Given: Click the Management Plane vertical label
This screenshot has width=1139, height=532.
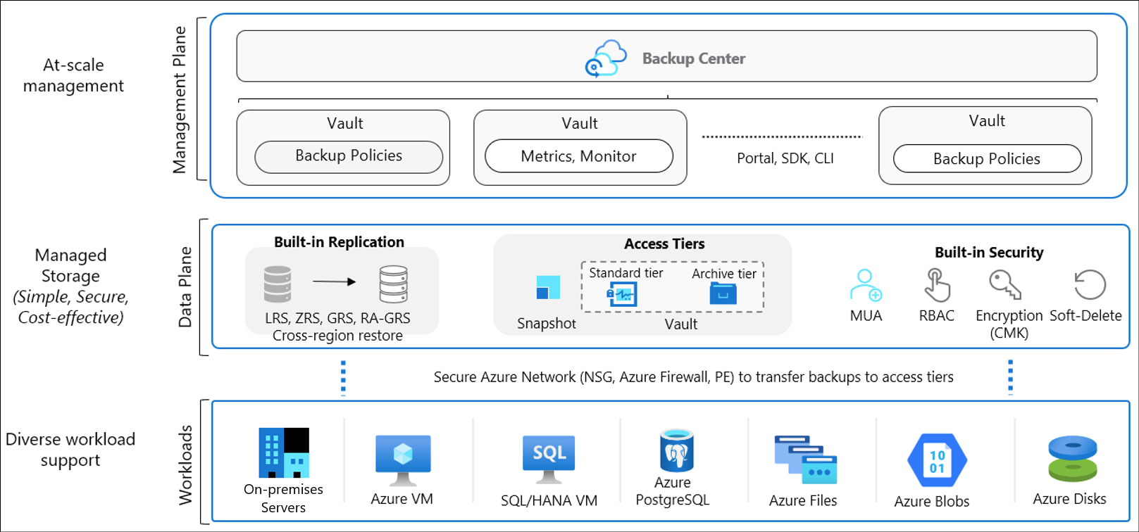Looking at the screenshot, I should click(x=180, y=100).
